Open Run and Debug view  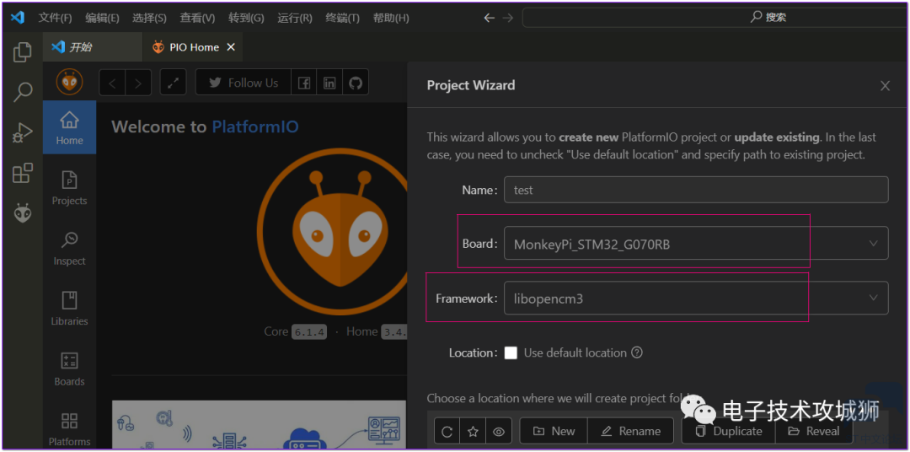(x=22, y=132)
